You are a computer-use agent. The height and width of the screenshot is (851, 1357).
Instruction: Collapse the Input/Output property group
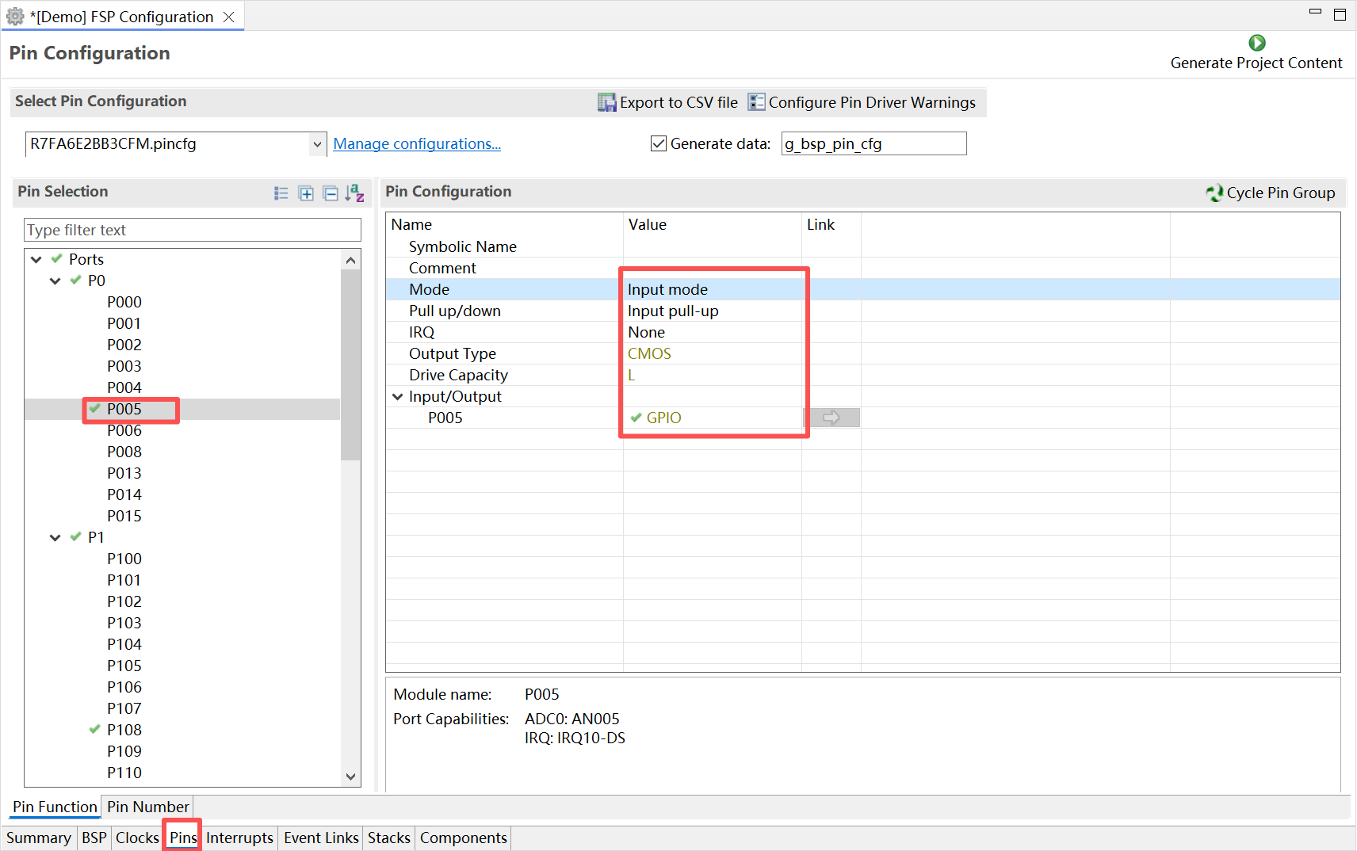click(x=398, y=396)
